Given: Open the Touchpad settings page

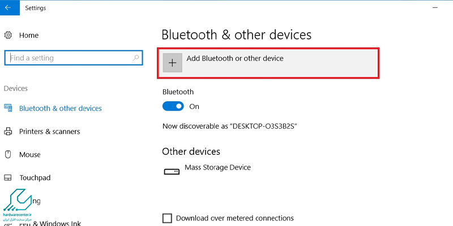Looking at the screenshot, I should click(x=35, y=177).
